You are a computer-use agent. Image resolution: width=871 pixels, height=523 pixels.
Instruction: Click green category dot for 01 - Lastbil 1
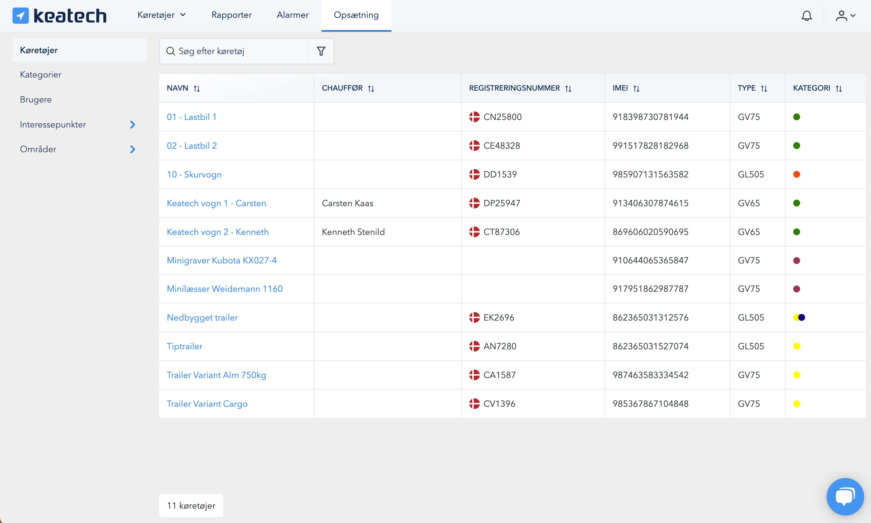[x=796, y=117]
